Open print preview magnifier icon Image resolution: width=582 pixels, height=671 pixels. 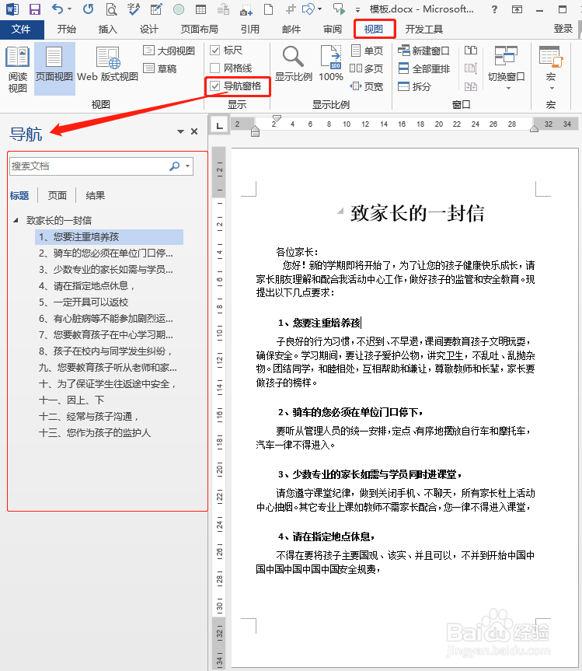pyautogui.click(x=111, y=9)
